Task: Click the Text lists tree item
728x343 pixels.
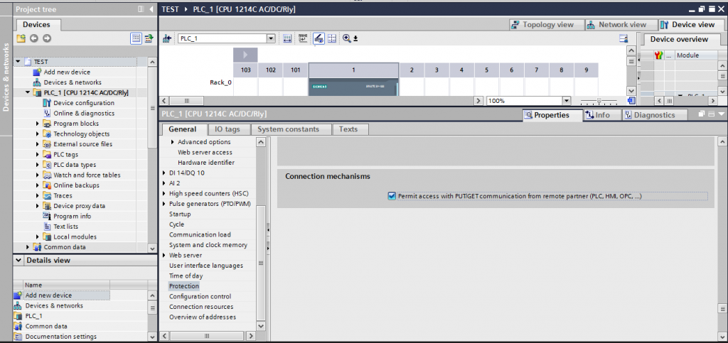Action: tap(66, 227)
